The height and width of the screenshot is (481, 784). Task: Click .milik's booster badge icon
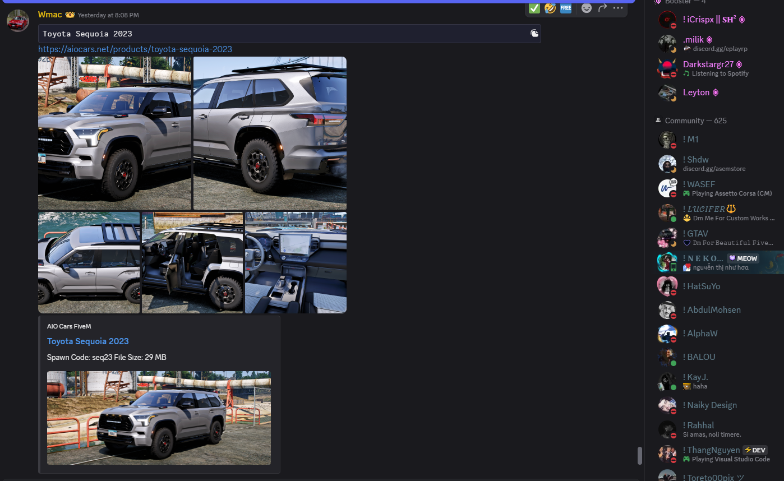pos(709,40)
